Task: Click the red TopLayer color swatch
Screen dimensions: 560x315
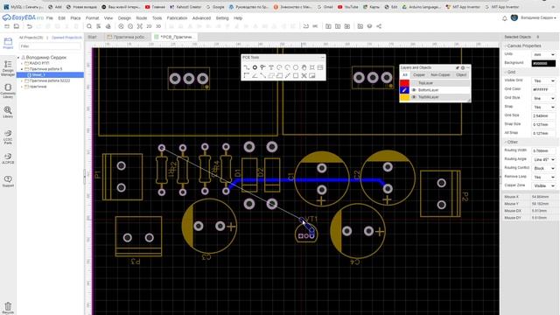Action: pos(404,83)
